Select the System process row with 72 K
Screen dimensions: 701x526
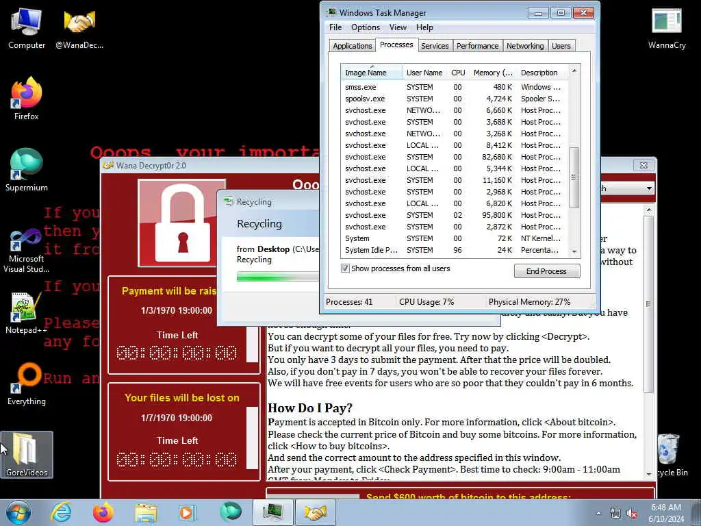[x=454, y=238]
